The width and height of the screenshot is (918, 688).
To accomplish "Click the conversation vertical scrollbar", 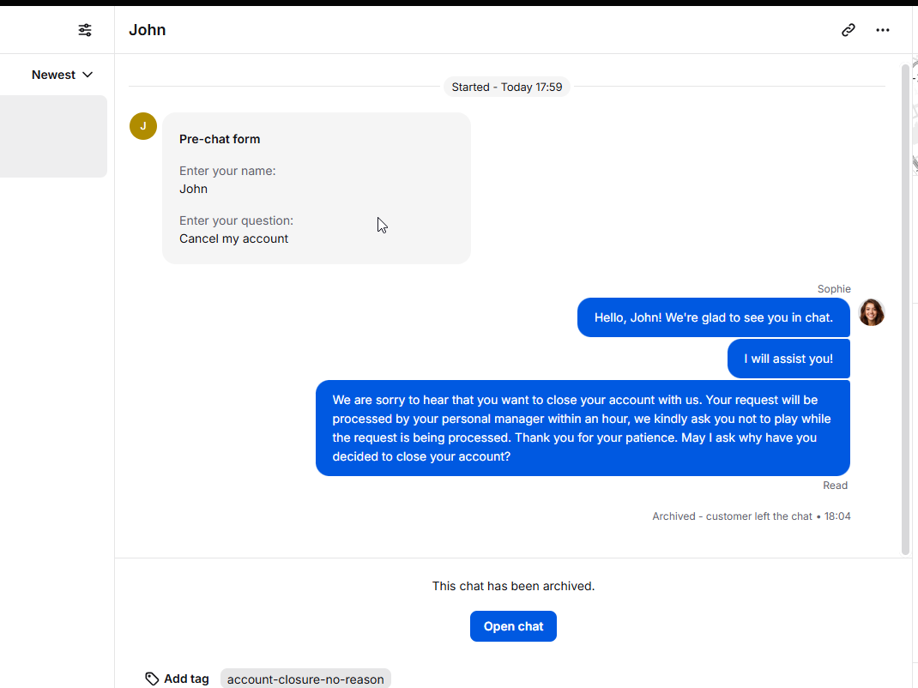I will pos(905,309).
